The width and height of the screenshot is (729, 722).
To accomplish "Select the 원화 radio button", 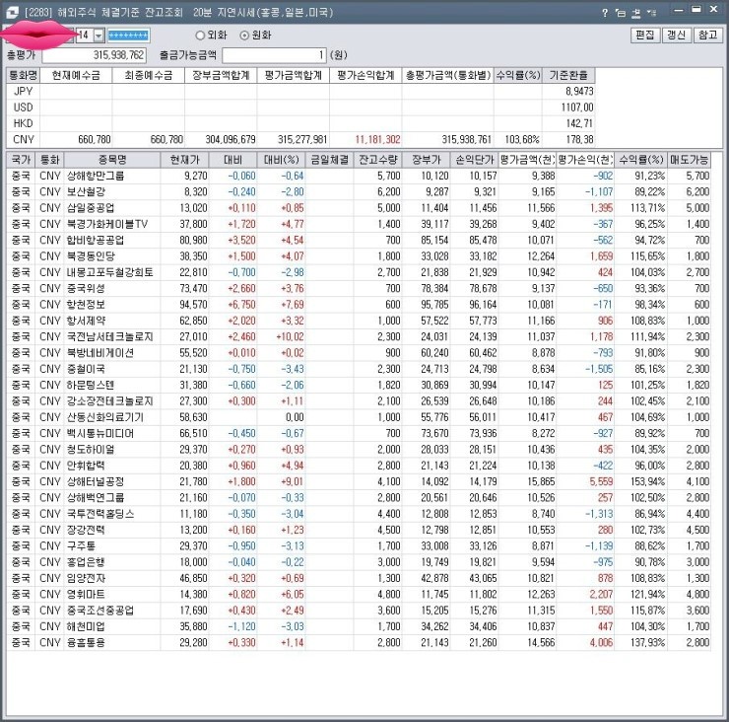I will [244, 36].
